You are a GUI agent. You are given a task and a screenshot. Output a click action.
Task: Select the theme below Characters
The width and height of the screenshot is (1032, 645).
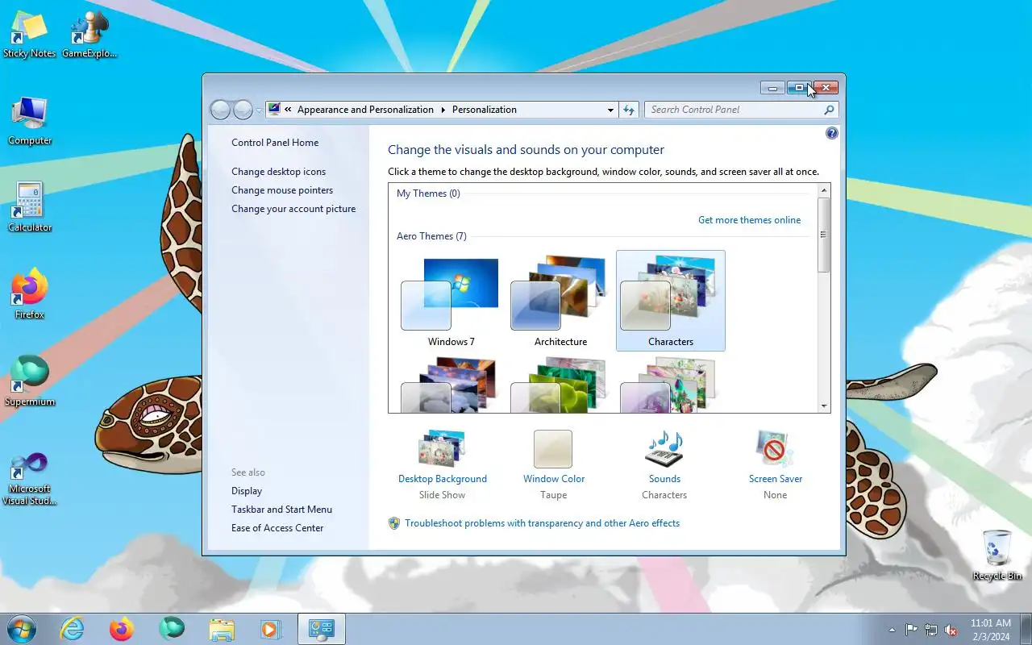671,385
